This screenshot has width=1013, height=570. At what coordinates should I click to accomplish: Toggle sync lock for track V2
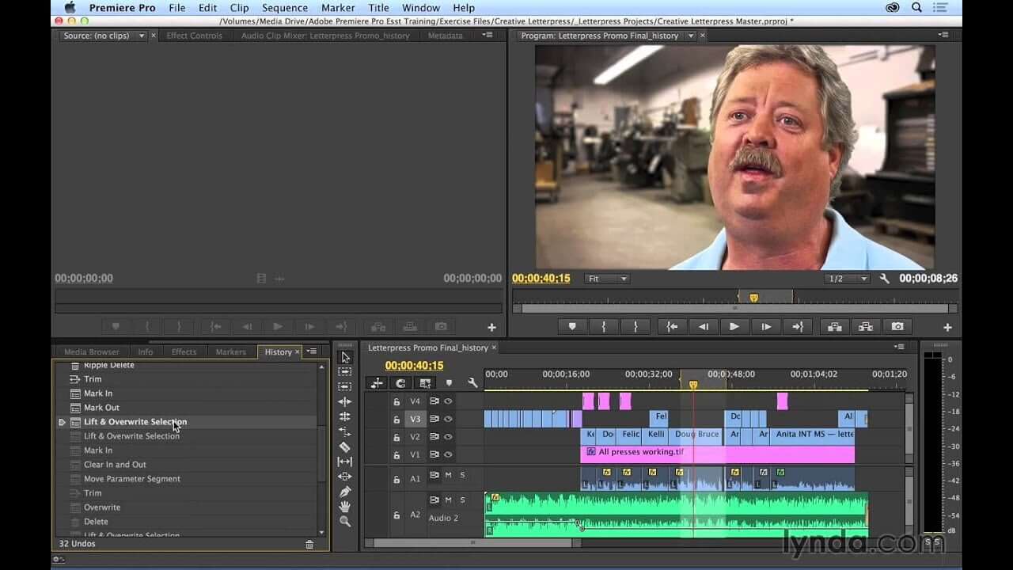point(434,436)
